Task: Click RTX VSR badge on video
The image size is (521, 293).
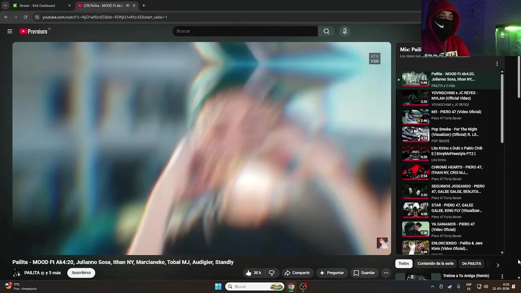Action: (x=374, y=59)
